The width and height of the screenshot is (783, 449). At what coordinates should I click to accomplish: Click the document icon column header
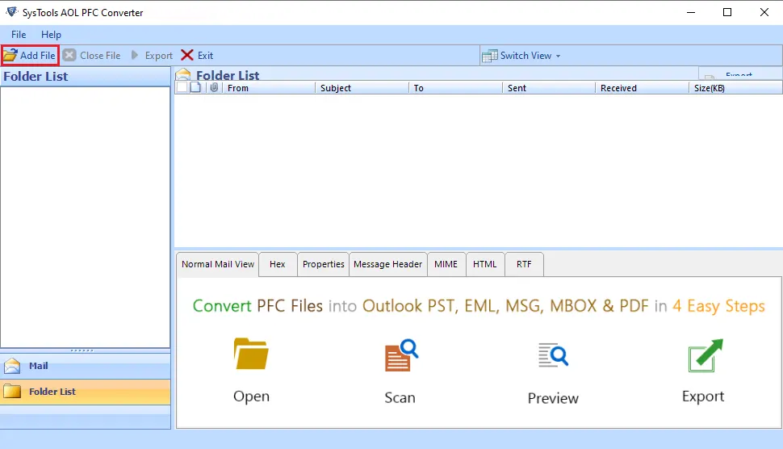(195, 87)
